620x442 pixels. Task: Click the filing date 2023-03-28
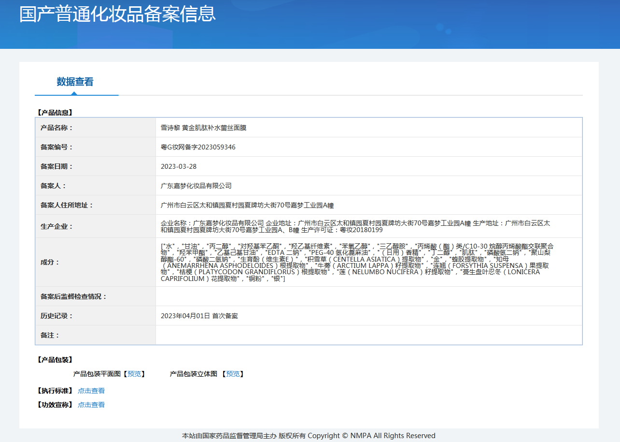click(x=179, y=166)
